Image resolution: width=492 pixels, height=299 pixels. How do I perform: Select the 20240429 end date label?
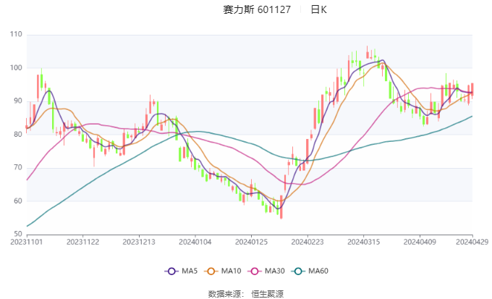point(472,243)
